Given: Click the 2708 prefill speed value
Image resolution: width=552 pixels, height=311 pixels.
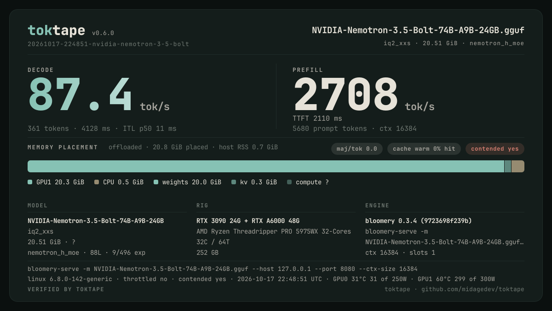Looking at the screenshot, I should 345,95.
